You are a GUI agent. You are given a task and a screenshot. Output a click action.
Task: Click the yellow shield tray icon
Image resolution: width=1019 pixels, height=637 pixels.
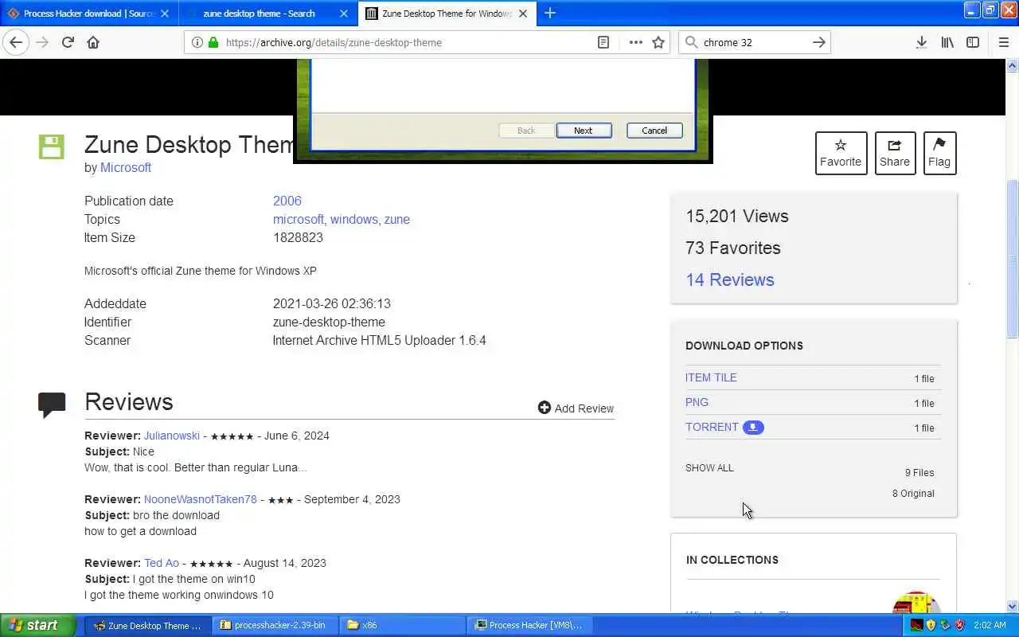pos(931,625)
